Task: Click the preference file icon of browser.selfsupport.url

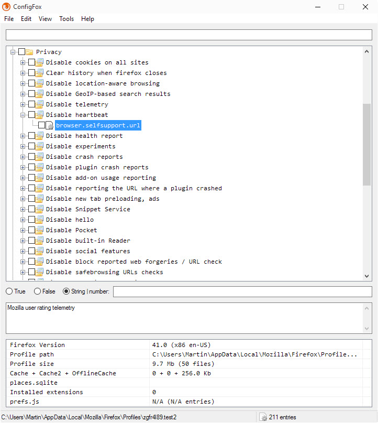Action: (50, 125)
